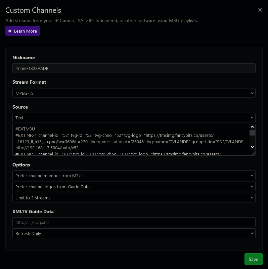Expand the stream limit dropdown
This screenshot has height=269, width=268.
tap(134, 198)
